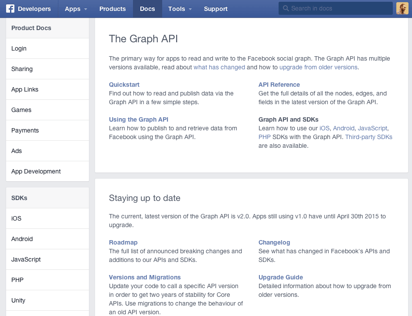Screen dimensions: 412x316
Task: Open the Payments docs sidebar item
Action: pos(48,130)
